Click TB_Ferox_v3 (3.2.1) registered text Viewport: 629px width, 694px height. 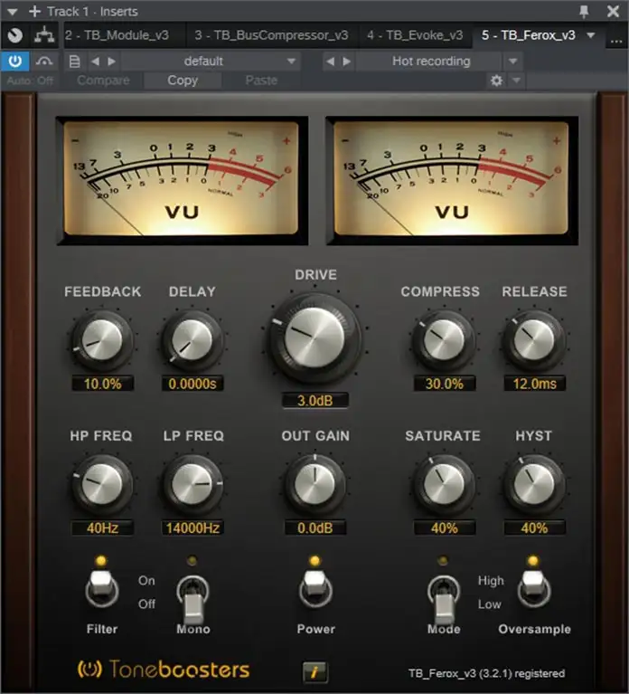(x=486, y=673)
